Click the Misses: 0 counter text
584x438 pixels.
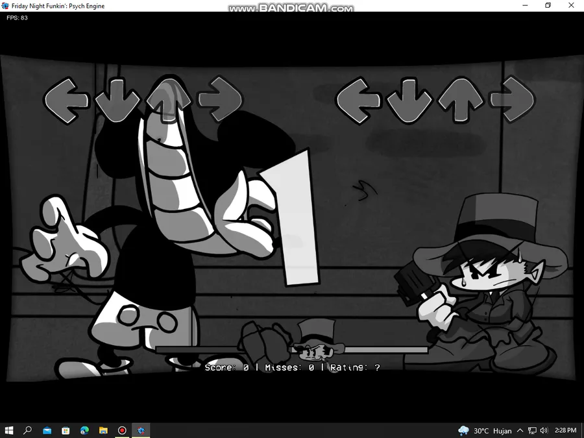tap(289, 368)
